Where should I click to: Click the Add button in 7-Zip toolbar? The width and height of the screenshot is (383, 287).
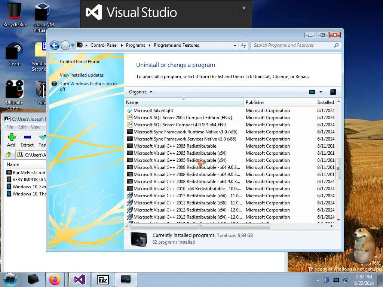pos(11,141)
